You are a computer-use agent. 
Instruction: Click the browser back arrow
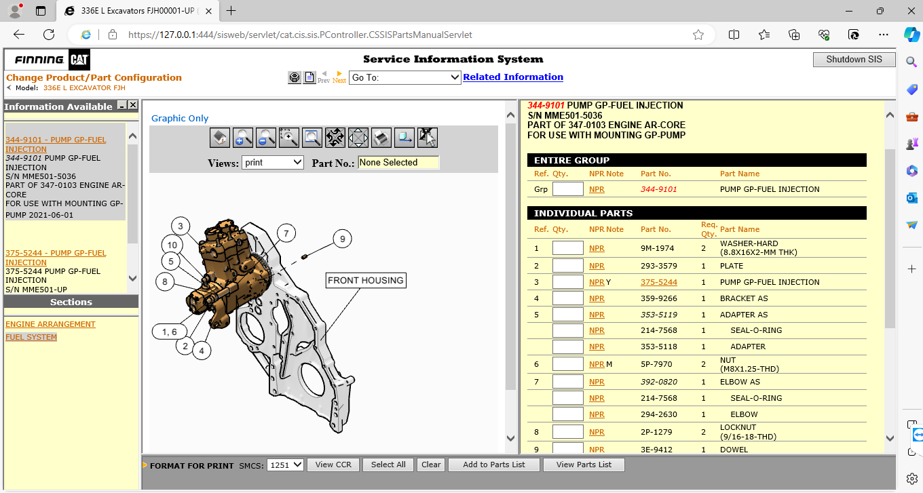19,35
